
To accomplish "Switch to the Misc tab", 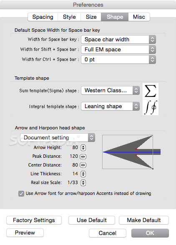I will coord(139,17).
